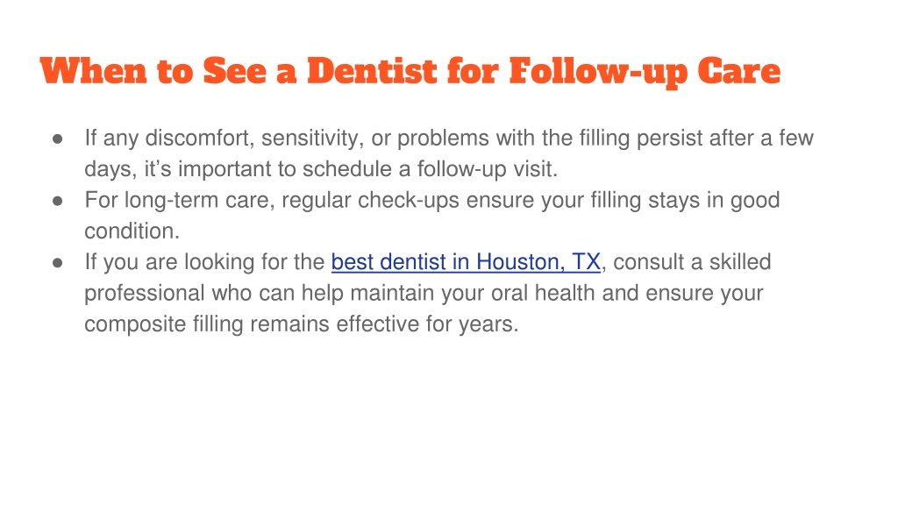Click the word 'Care' in the title

point(738,72)
